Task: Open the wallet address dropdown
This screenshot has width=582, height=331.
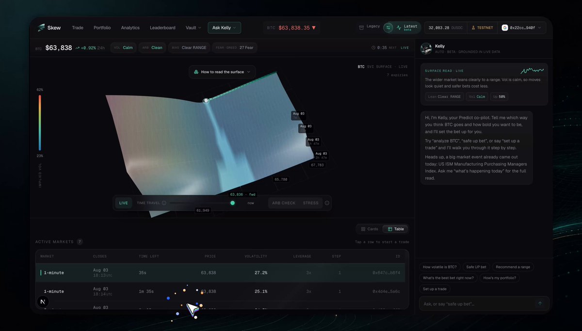Action: [x=521, y=28]
